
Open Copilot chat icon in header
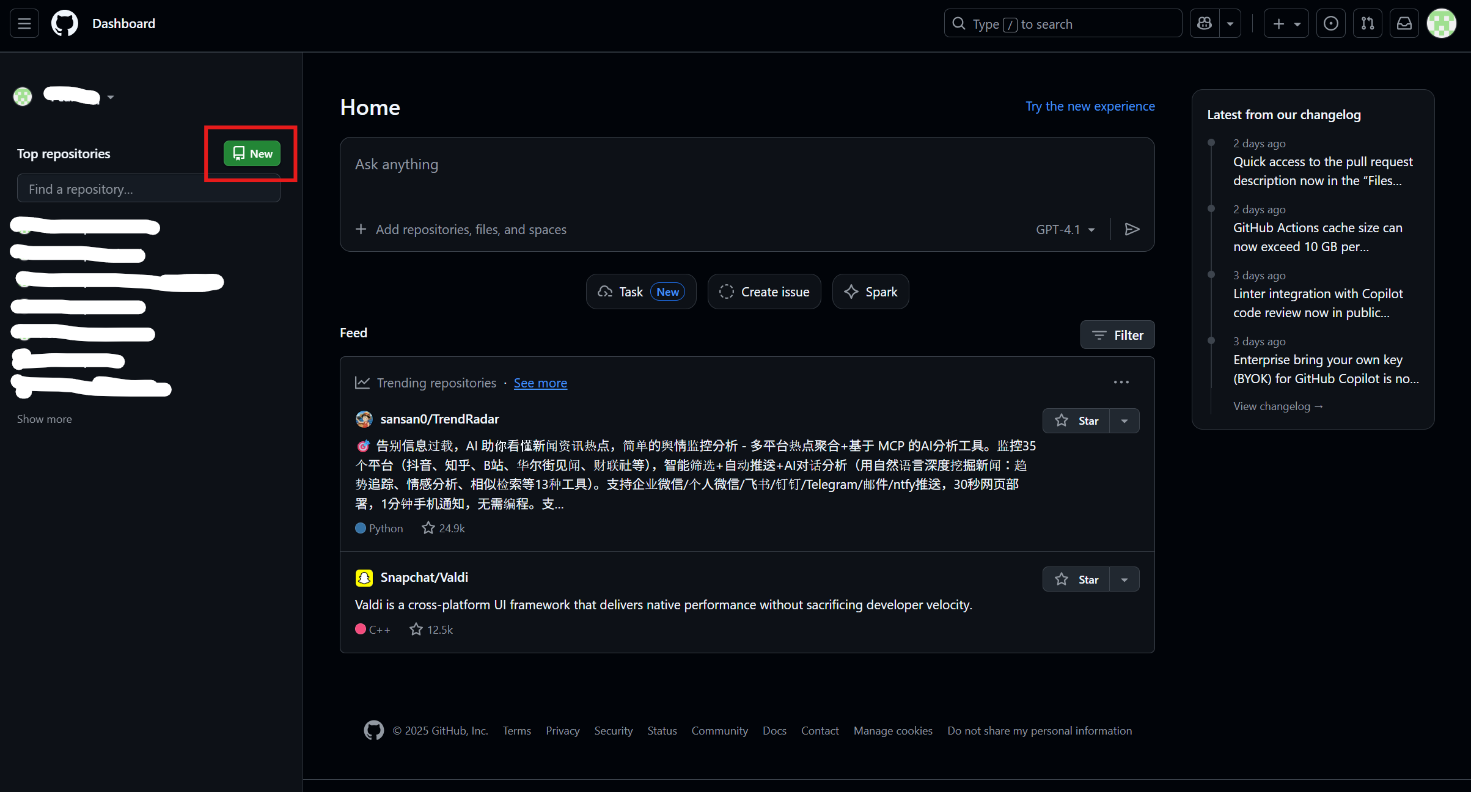[x=1205, y=24]
